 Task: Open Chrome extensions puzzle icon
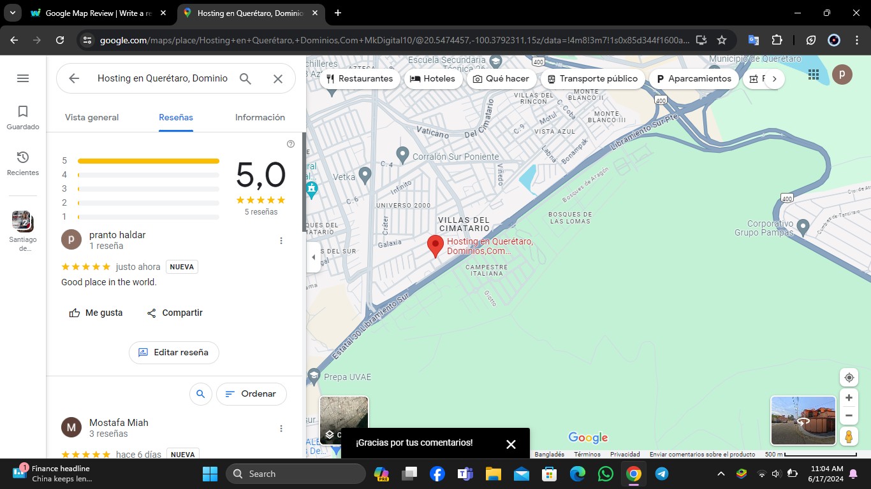[777, 40]
